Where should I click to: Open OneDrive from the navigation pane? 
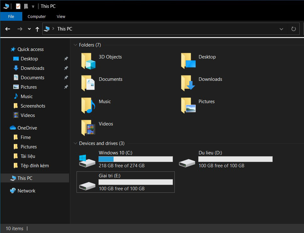point(27,128)
